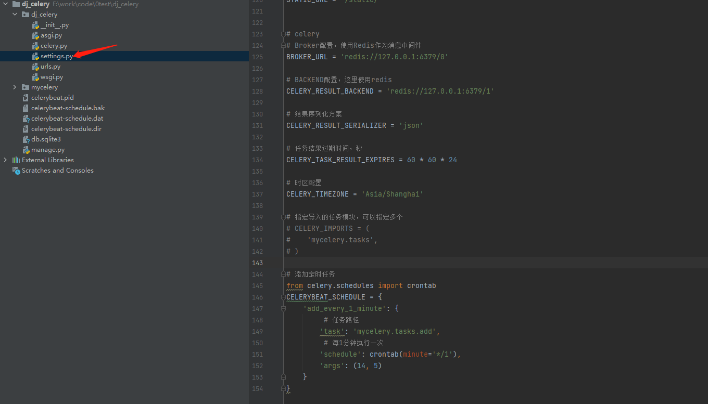This screenshot has height=404, width=708.
Task: Click the Python file icon of urls.py
Action: [35, 67]
